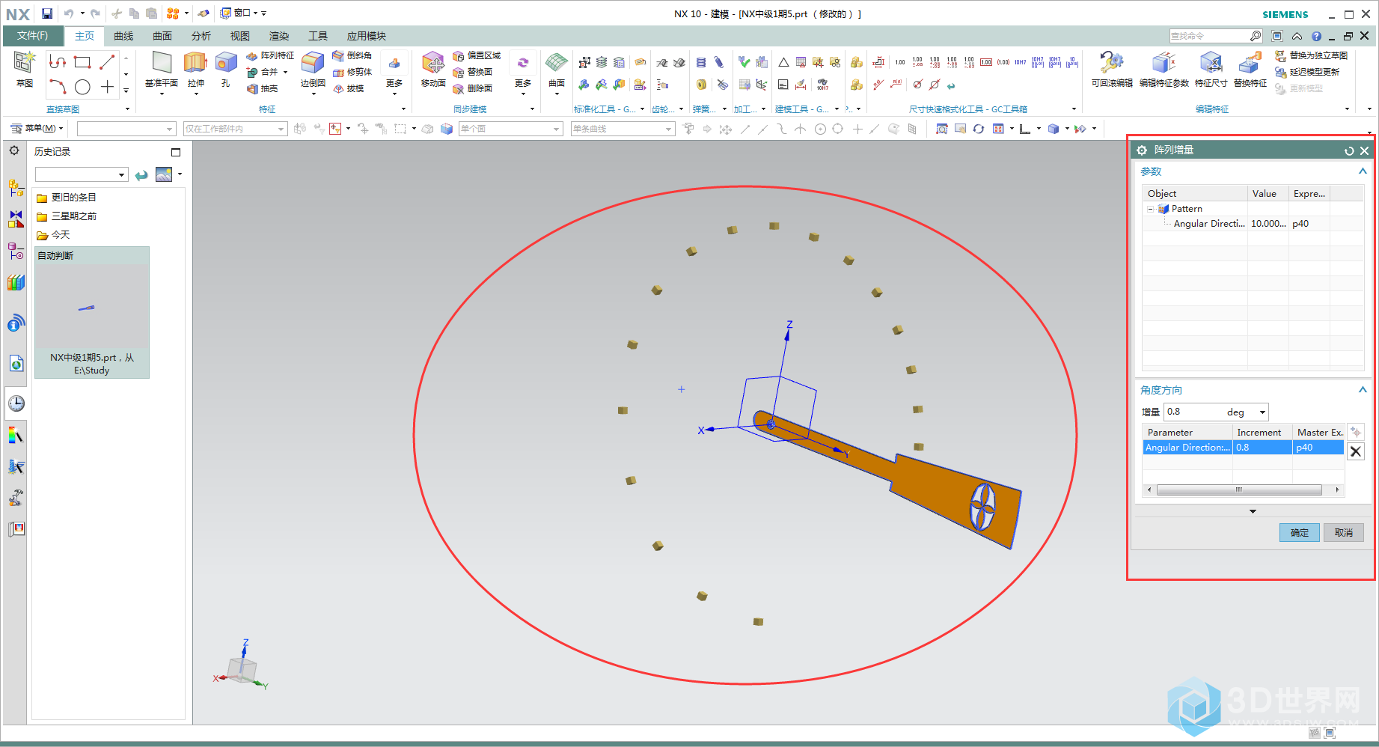Collapse the 参数 section
1379x747 pixels.
click(1363, 171)
